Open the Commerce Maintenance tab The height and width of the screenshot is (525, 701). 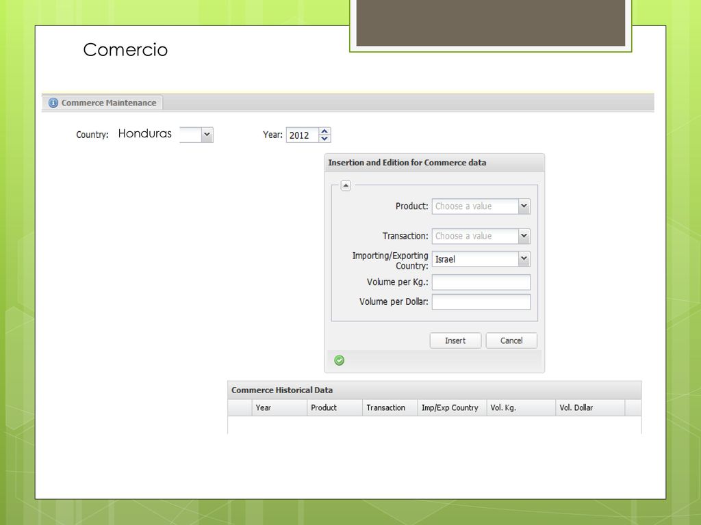[103, 103]
